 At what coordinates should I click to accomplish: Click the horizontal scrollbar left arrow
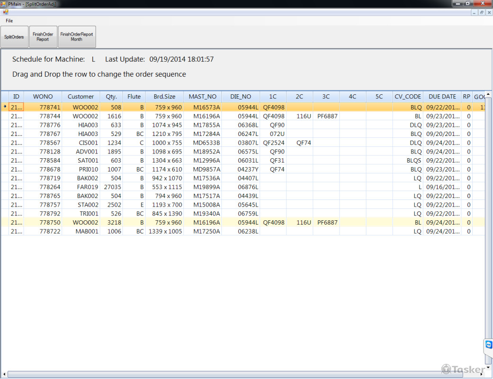4,374
